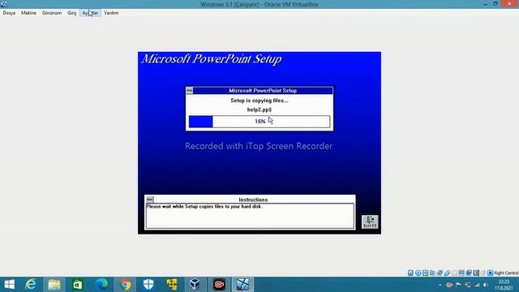Viewport: 519px width, 292px height.
Task: Open the network signal tray icon
Action: coord(477,285)
